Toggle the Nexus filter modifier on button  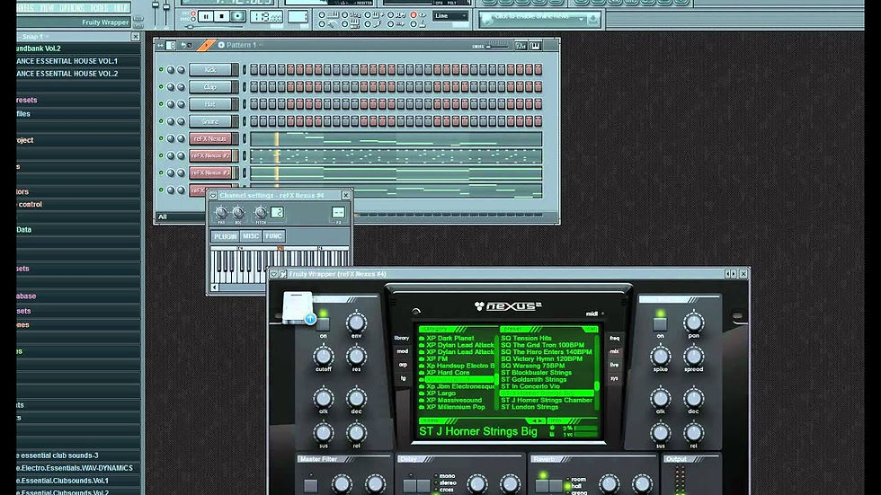323,323
